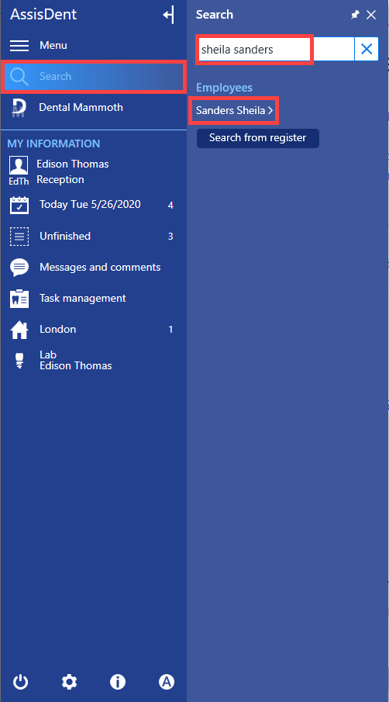389x702 pixels.
Task: Show the info icon
Action: point(118,682)
